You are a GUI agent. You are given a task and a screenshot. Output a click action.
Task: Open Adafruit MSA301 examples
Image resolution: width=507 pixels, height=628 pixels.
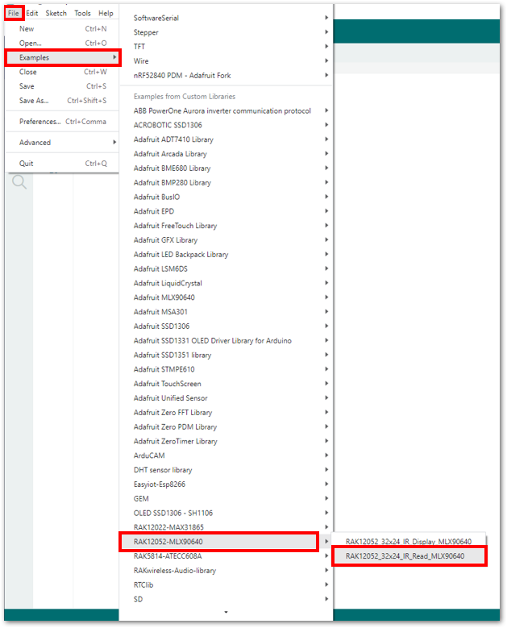[226, 313]
